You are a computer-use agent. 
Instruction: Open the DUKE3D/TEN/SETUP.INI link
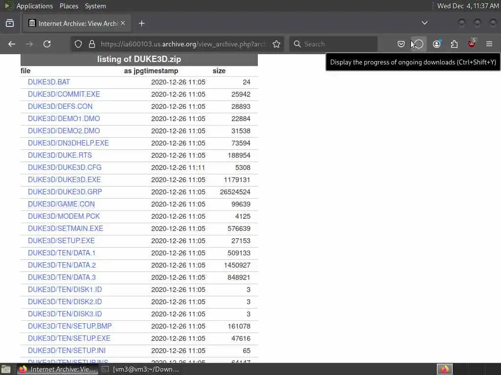tap(67, 351)
